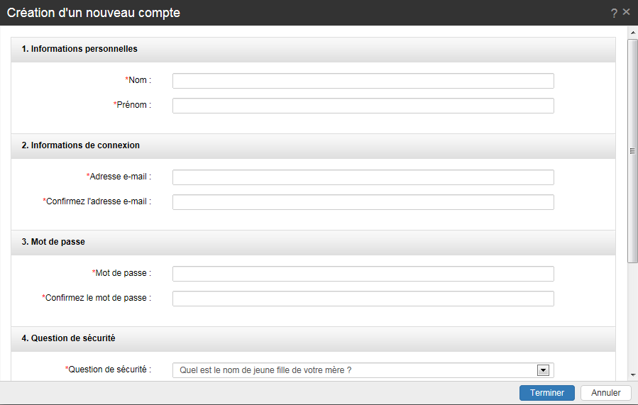The height and width of the screenshot is (405, 638).
Task: Click the Confirmez le mot de passe field
Action: [x=363, y=299]
